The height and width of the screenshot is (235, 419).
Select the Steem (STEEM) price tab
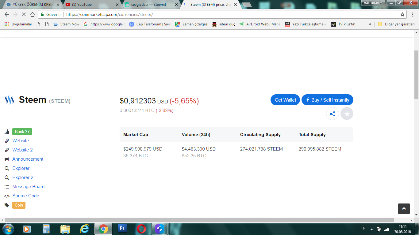coord(210,5)
